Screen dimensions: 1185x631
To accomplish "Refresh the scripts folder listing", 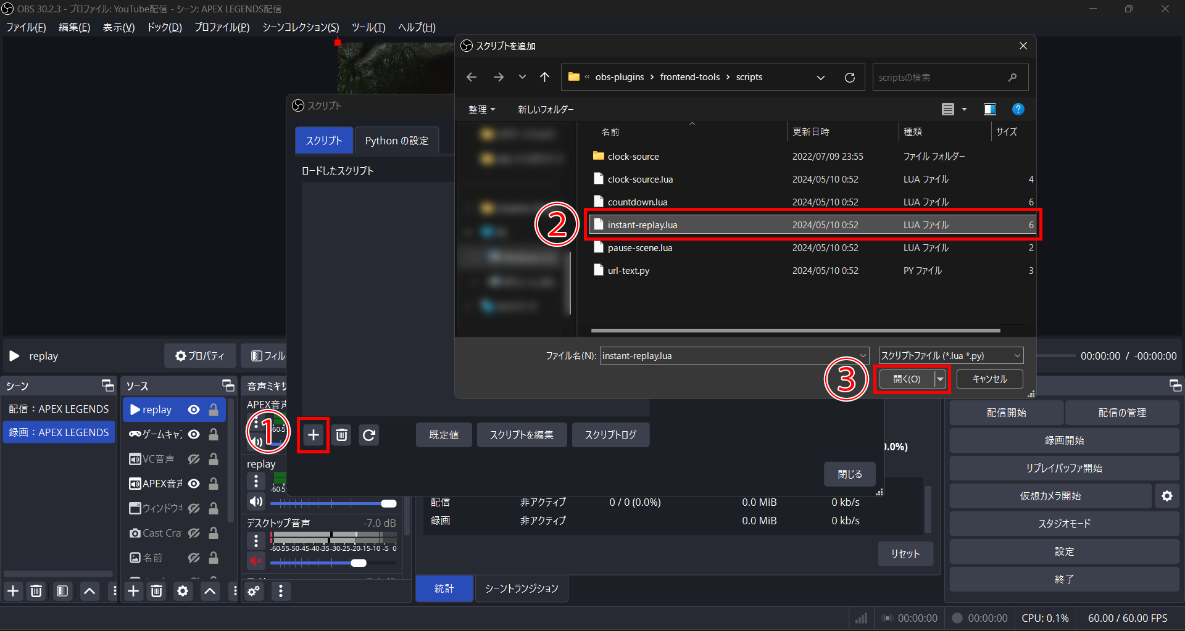I will (850, 77).
